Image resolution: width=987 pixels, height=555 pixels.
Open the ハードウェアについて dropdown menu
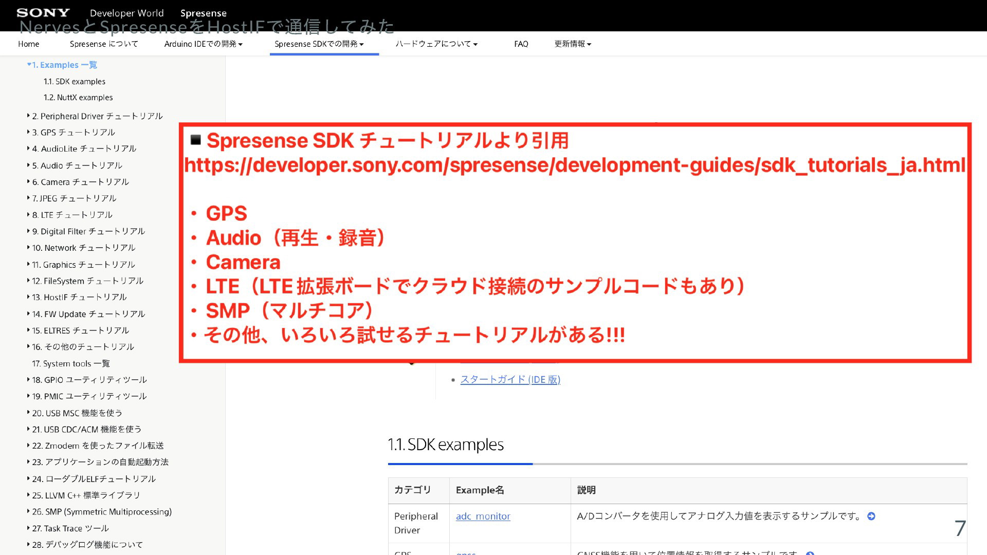pos(436,44)
